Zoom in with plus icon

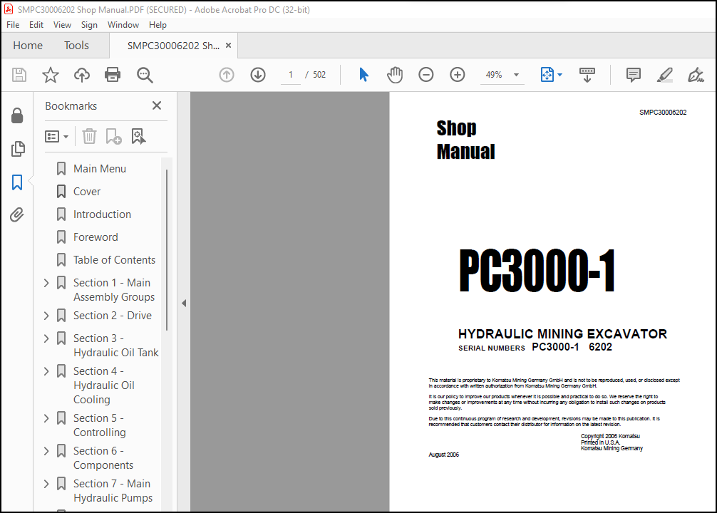[x=458, y=75]
